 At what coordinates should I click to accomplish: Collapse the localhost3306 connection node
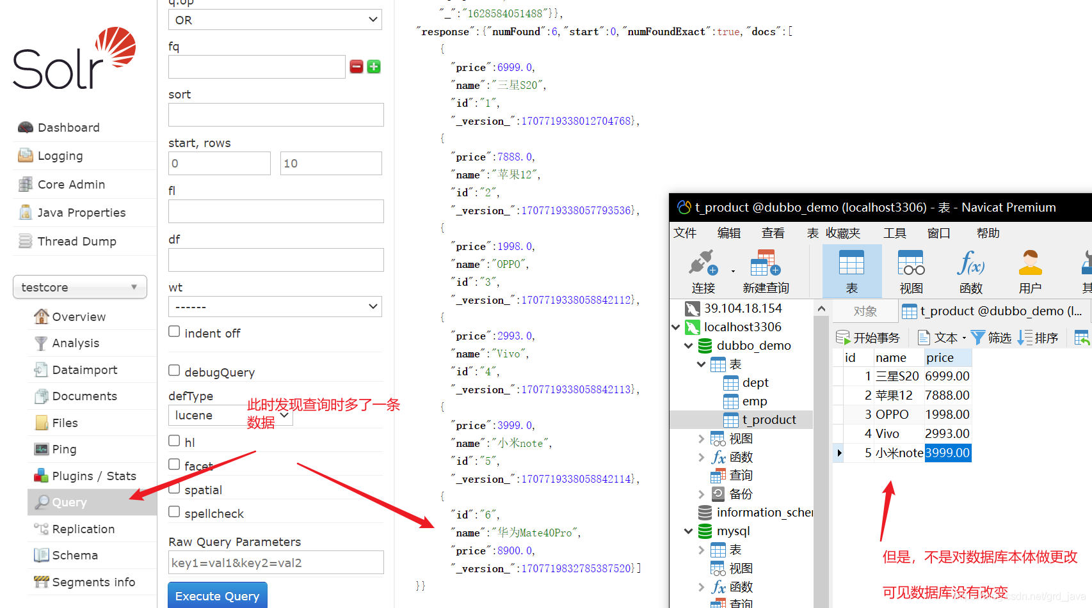(676, 327)
